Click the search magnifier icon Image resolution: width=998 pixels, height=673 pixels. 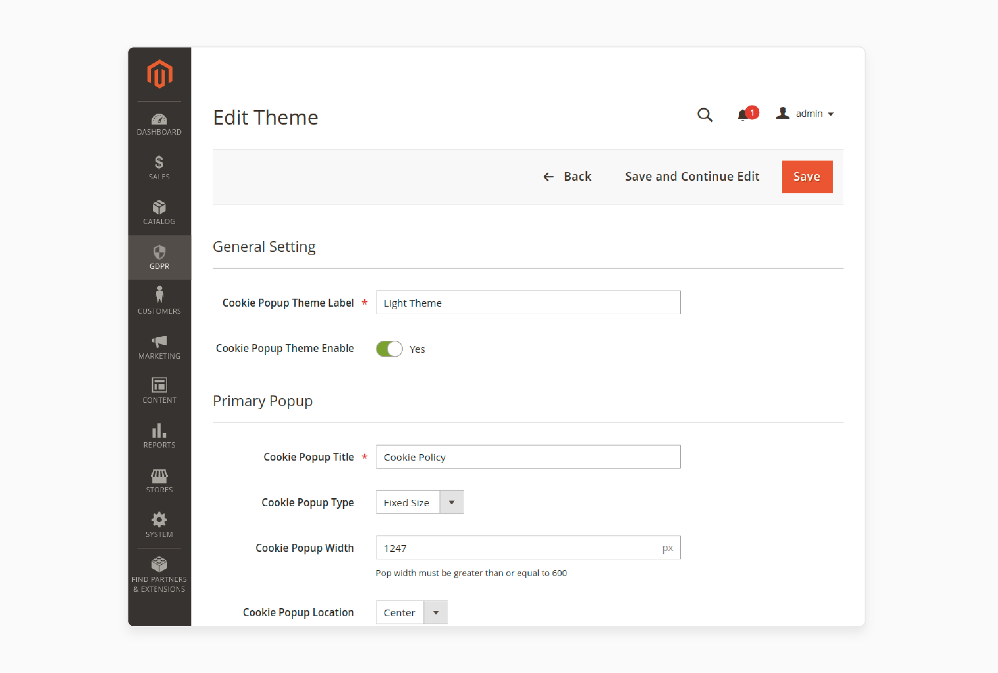(705, 115)
